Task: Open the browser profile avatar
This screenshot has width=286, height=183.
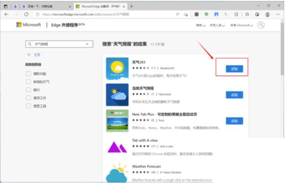Action: pos(267,14)
